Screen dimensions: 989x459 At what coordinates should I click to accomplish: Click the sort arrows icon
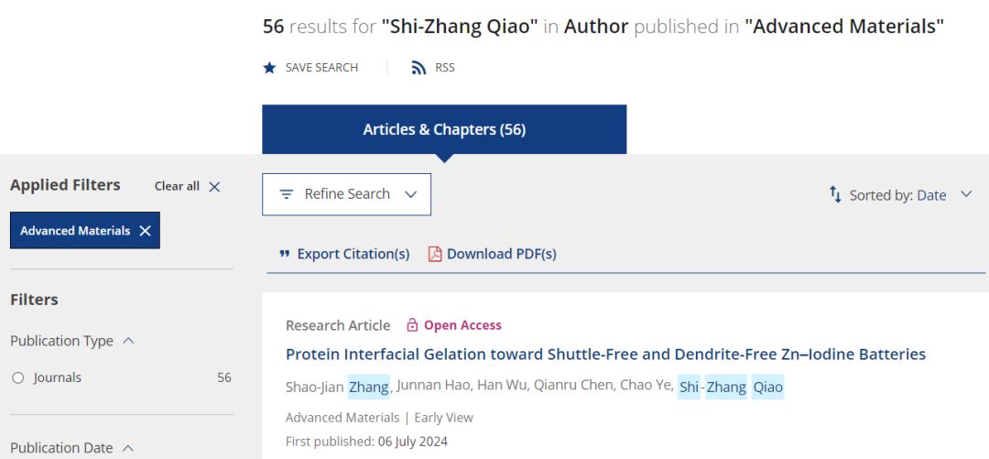pyautogui.click(x=835, y=194)
